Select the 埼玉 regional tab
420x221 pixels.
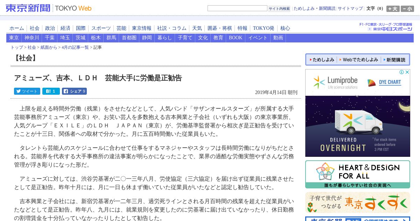(65, 38)
